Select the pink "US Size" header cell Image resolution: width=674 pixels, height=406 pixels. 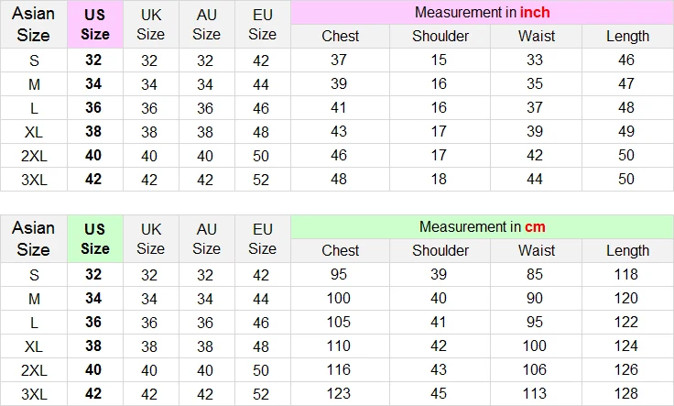[94, 25]
